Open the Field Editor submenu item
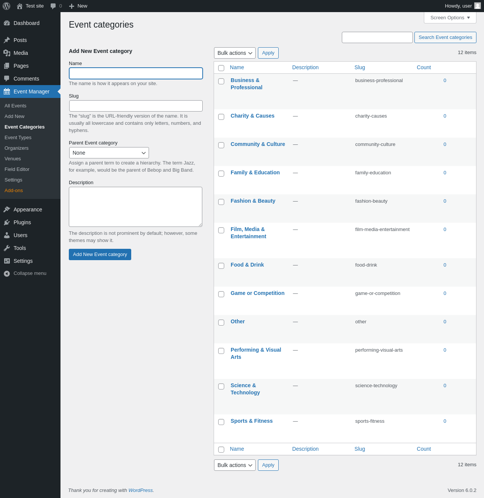484x498 pixels. (x=17, y=169)
